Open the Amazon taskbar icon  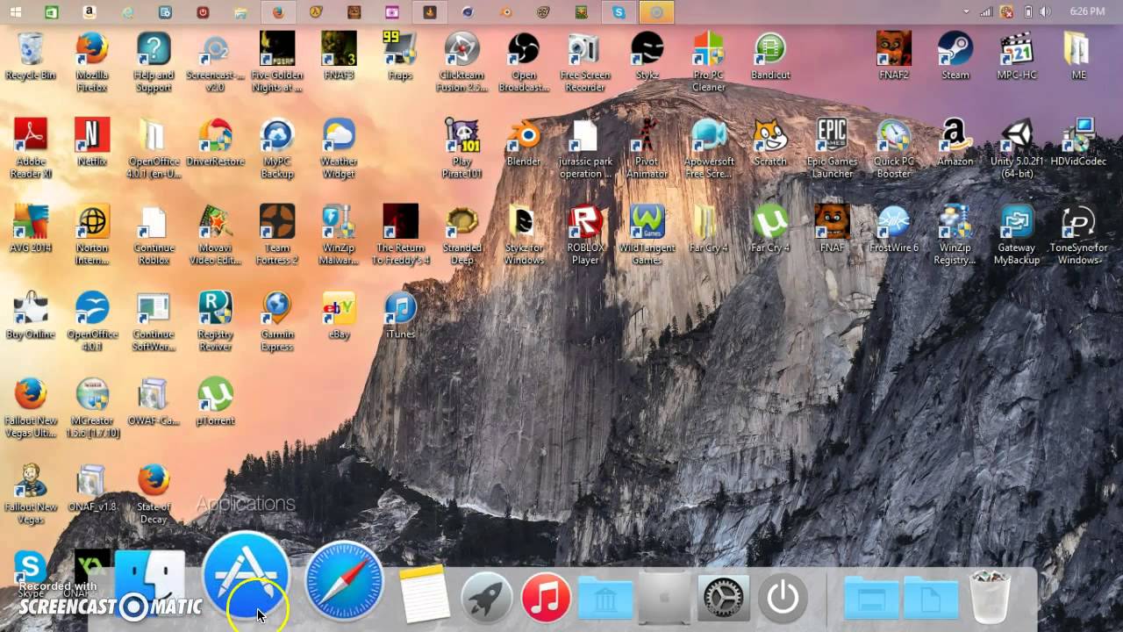[x=89, y=12]
